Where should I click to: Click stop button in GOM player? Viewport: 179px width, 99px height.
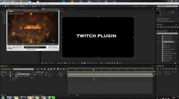tap(14, 47)
